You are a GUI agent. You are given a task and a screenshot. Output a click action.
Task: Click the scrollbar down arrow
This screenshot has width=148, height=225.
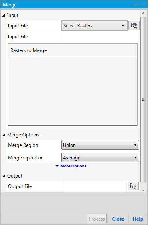pos(143,190)
